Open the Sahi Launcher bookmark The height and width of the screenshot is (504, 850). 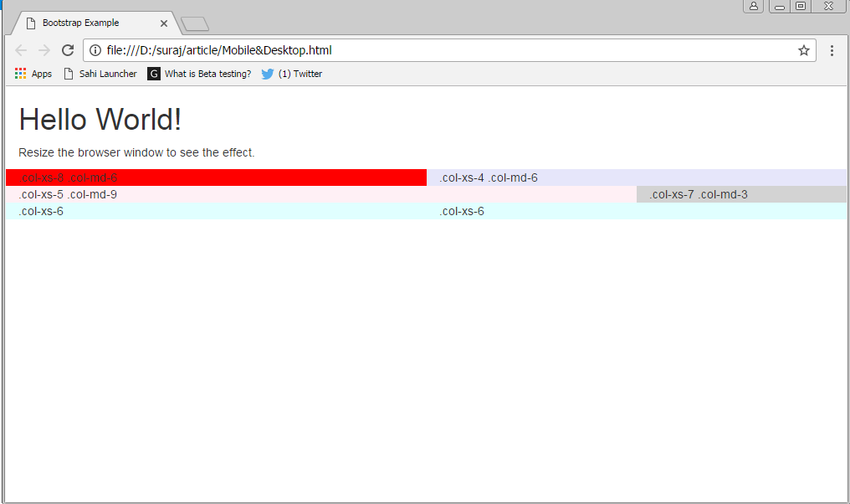point(100,74)
